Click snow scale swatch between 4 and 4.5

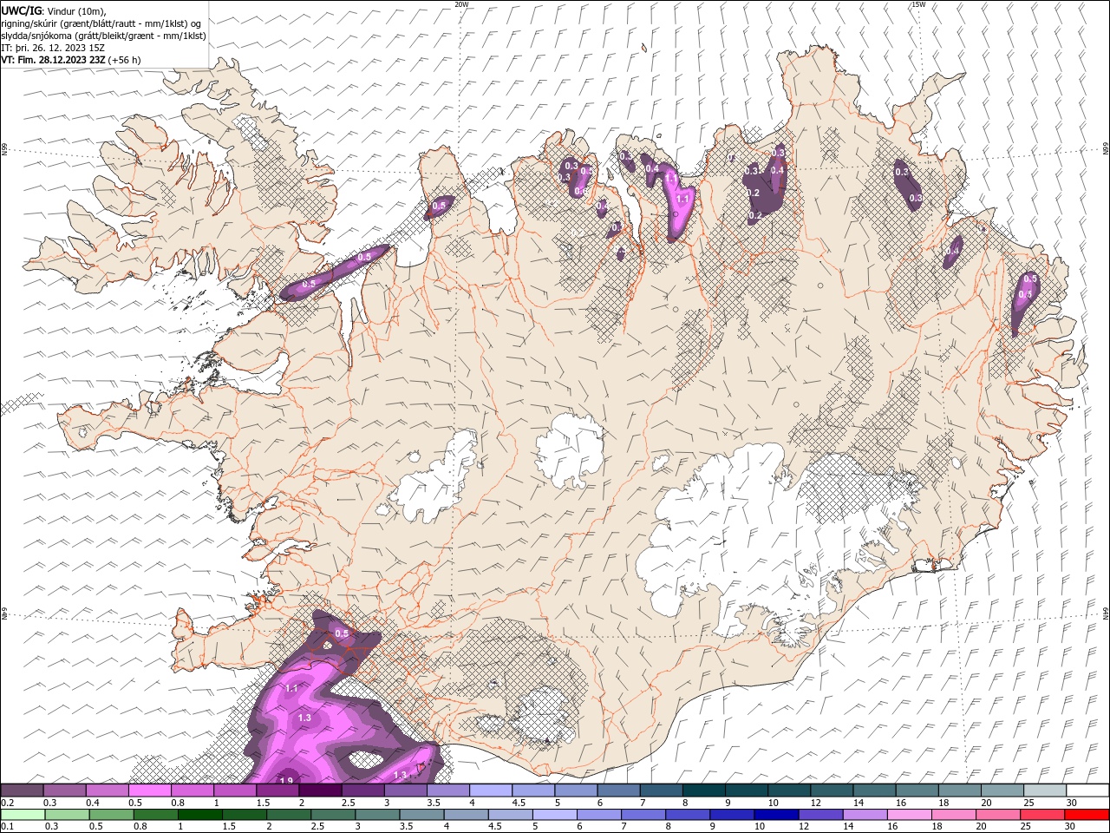tap(491, 790)
